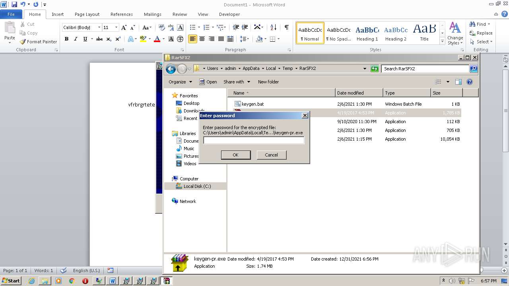Apply the Heading 1 style
This screenshot has height=286, width=509.
point(367,33)
